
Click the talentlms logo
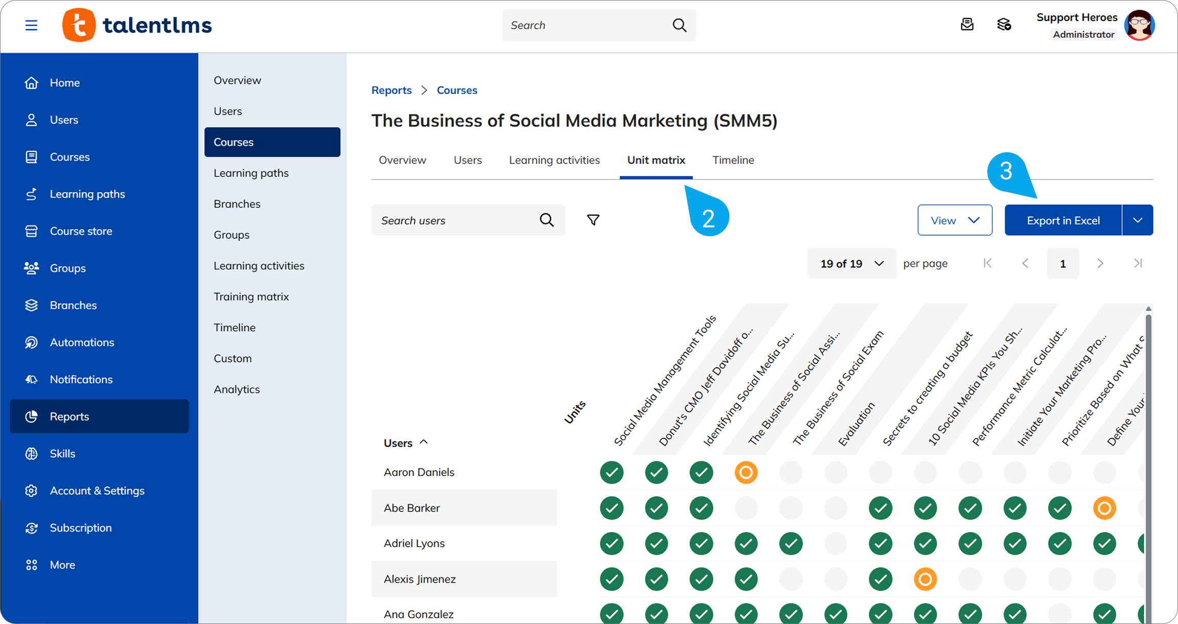click(x=137, y=25)
